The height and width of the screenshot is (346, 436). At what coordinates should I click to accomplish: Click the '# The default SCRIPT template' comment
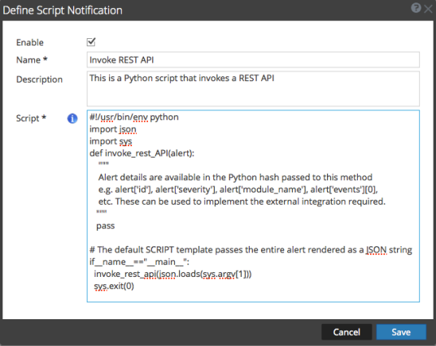point(251,249)
